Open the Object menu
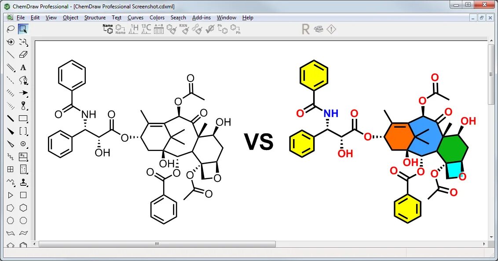The image size is (498, 261). pos(70,18)
